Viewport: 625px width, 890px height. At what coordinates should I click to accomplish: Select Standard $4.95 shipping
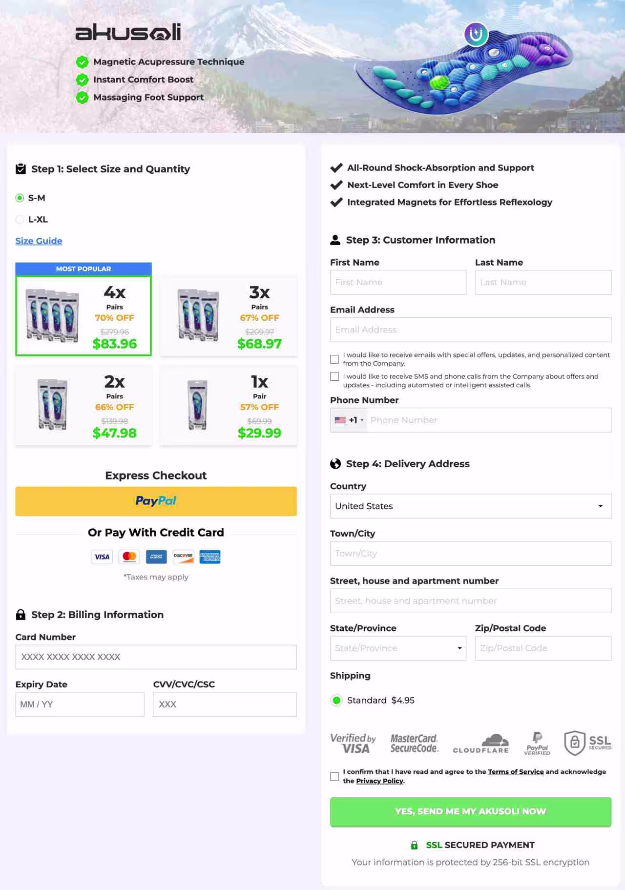[336, 701]
